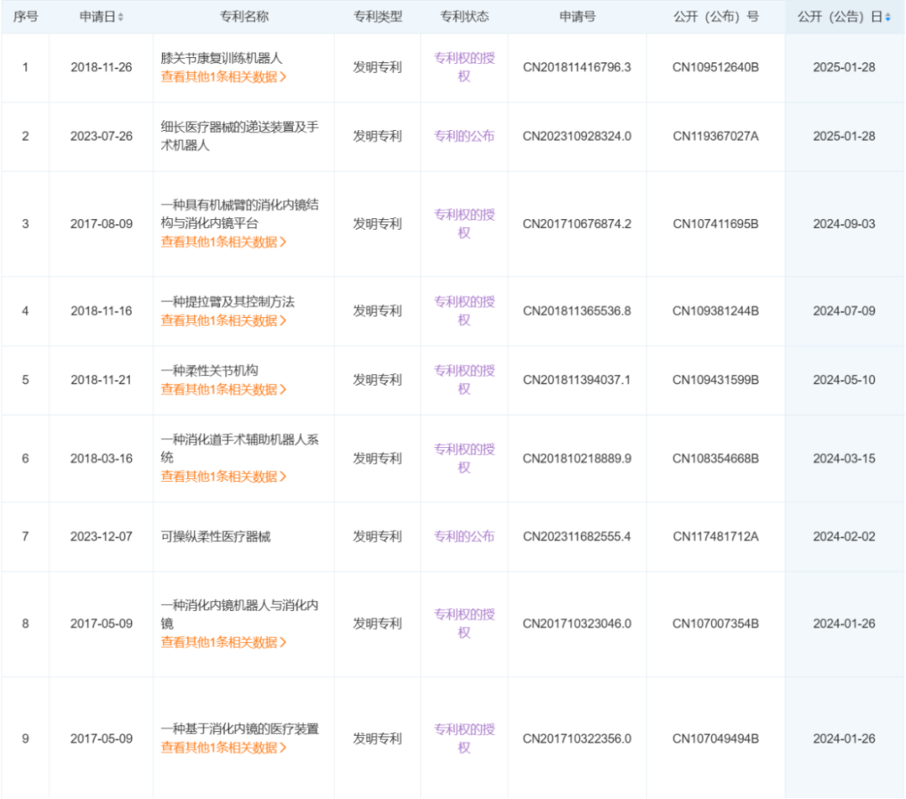Click application number CN202310928324.0
This screenshot has height=799, width=906.
point(577,137)
